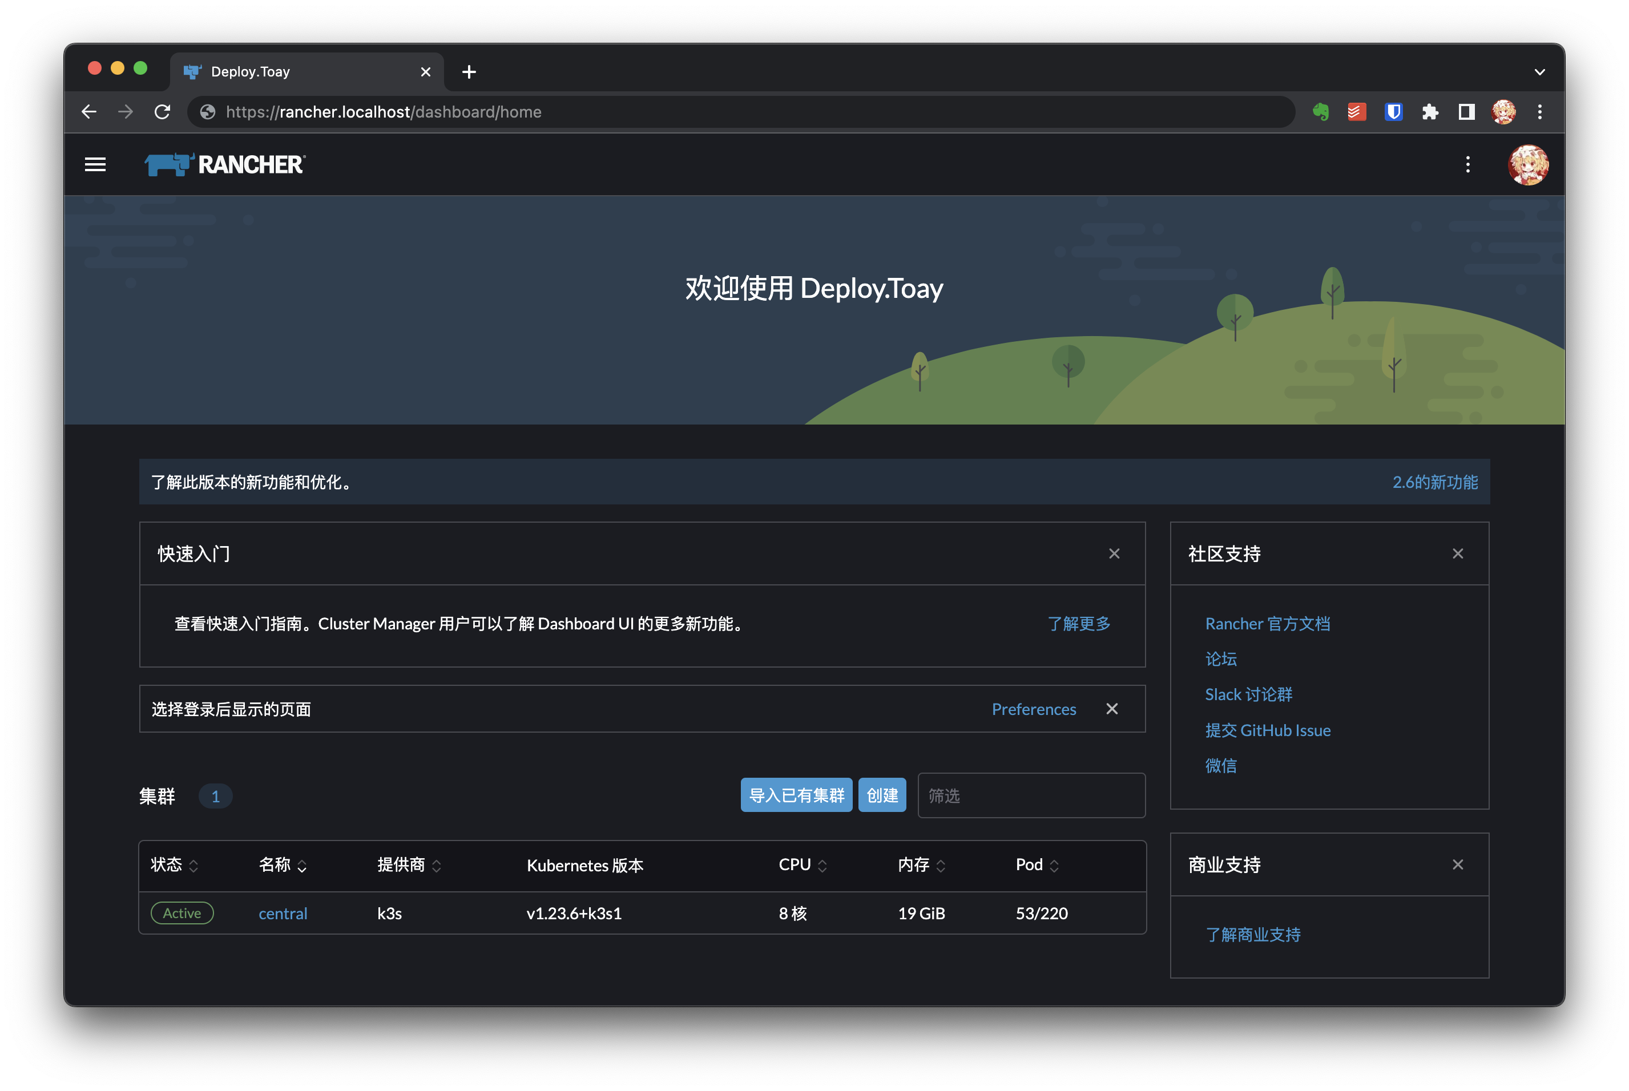Click the Todoist extension icon
This screenshot has width=1629, height=1091.
click(x=1356, y=112)
